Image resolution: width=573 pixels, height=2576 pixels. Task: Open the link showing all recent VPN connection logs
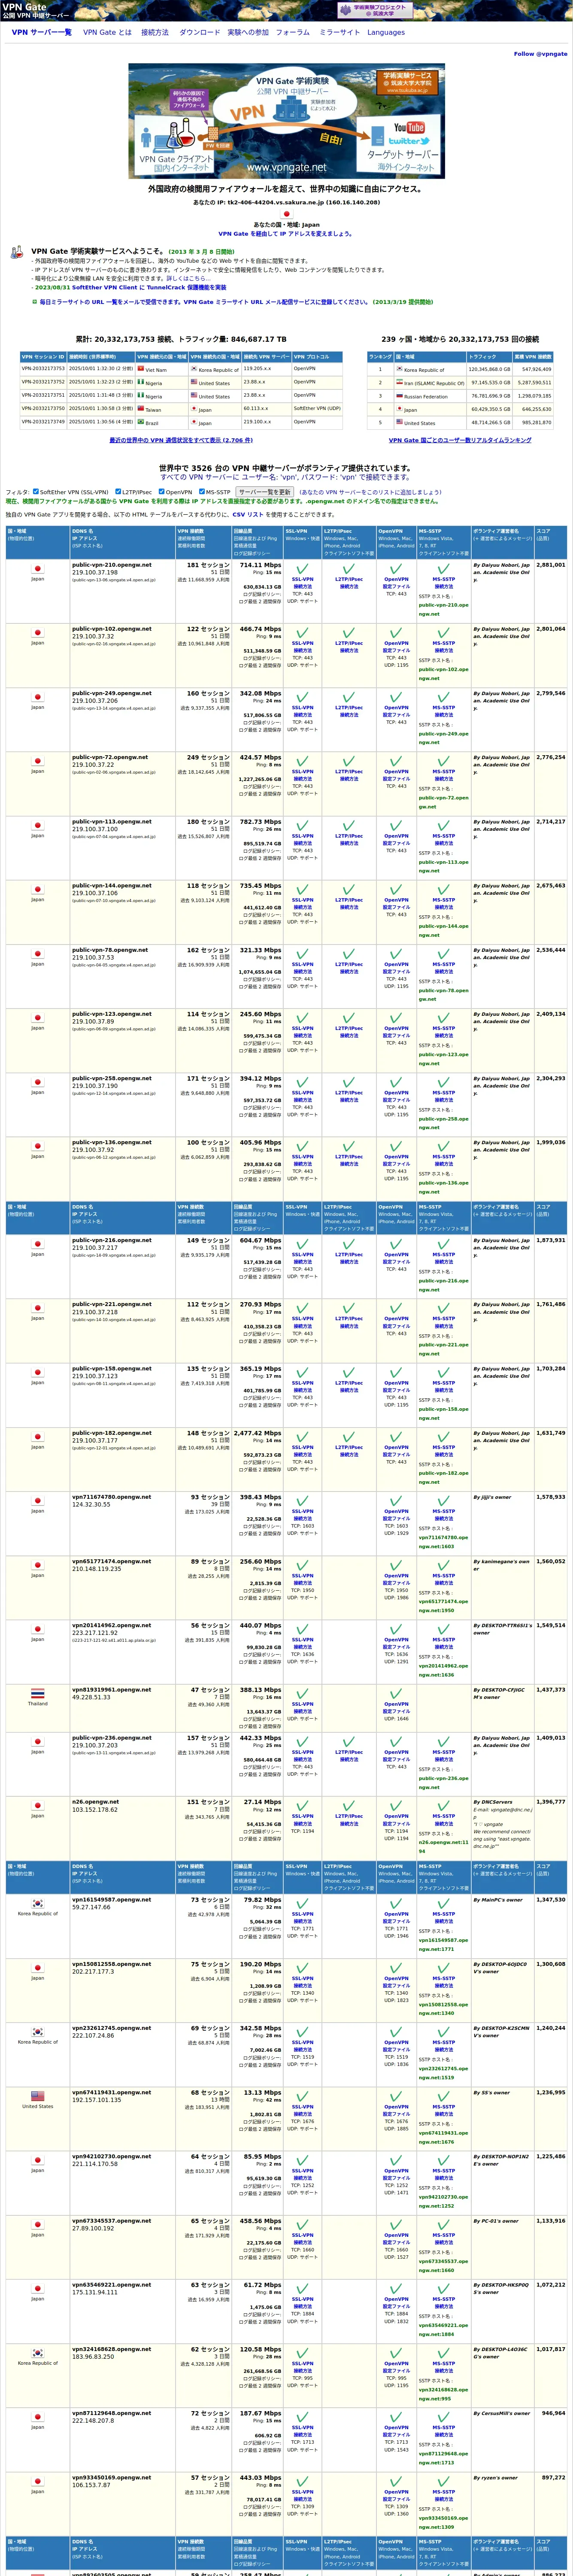coord(181,440)
